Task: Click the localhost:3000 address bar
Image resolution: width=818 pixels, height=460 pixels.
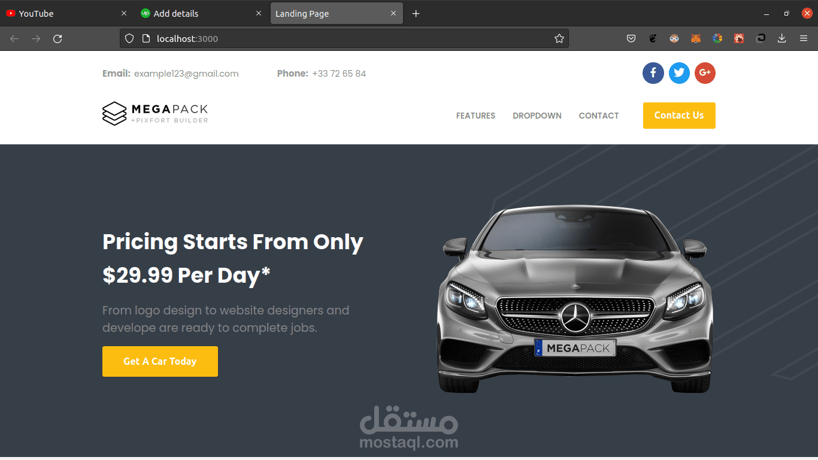Action: (x=344, y=38)
